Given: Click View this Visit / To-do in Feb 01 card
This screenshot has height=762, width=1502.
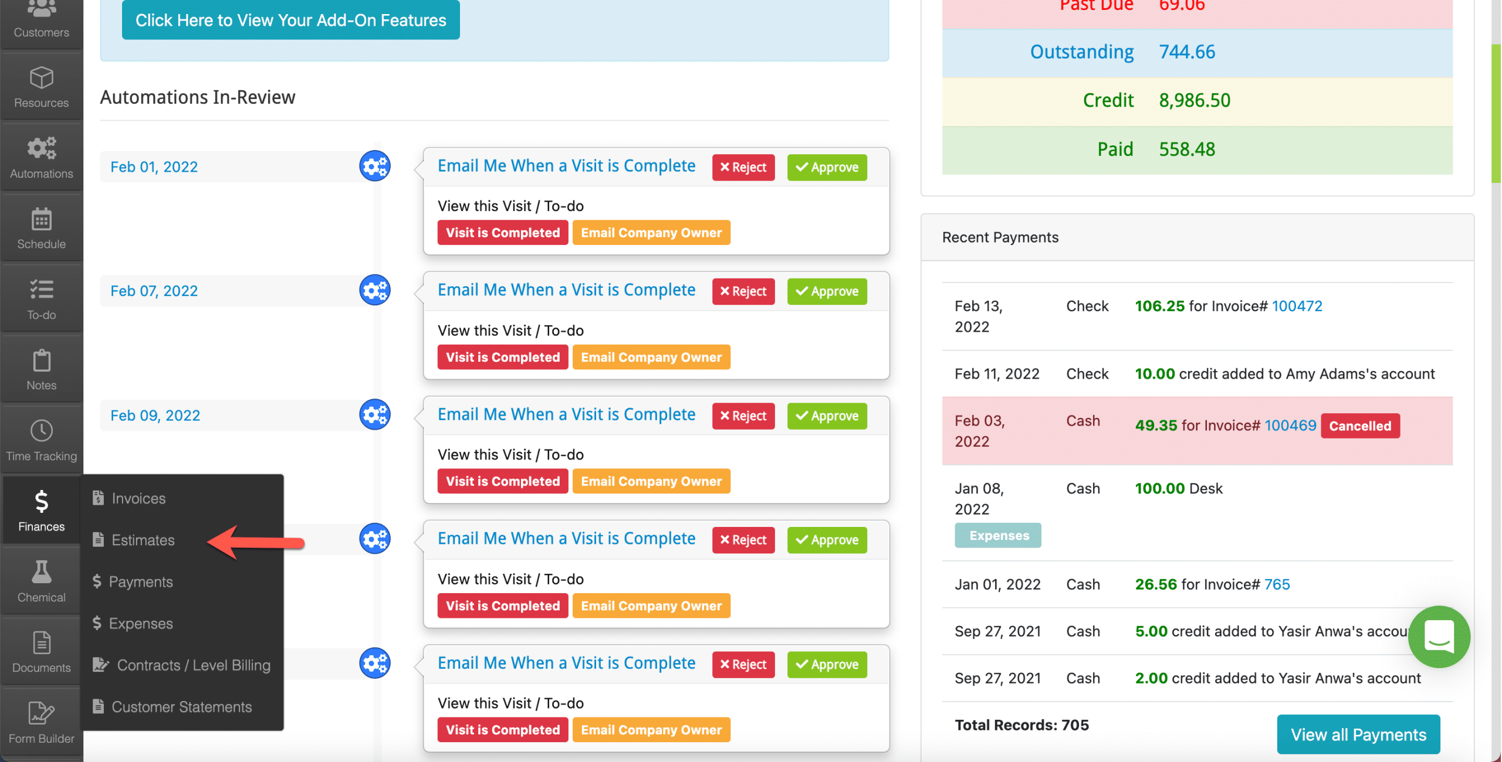Looking at the screenshot, I should tap(510, 206).
